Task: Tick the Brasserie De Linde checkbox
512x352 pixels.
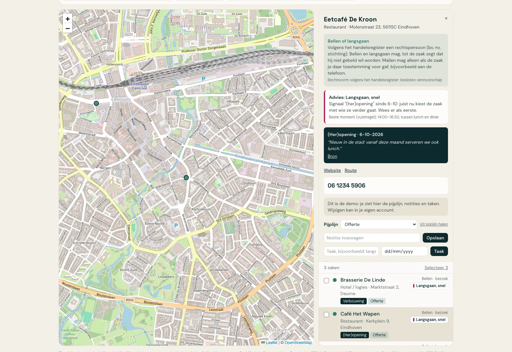Action: (326, 281)
